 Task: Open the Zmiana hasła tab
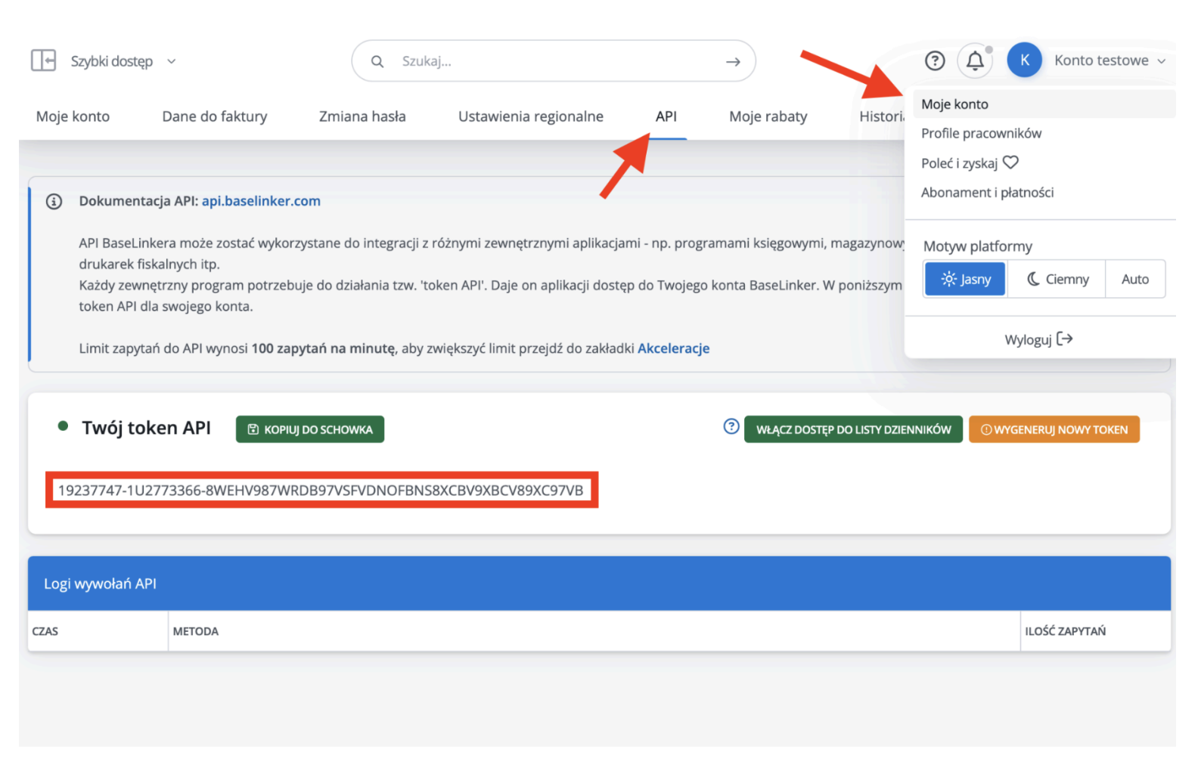tap(362, 116)
